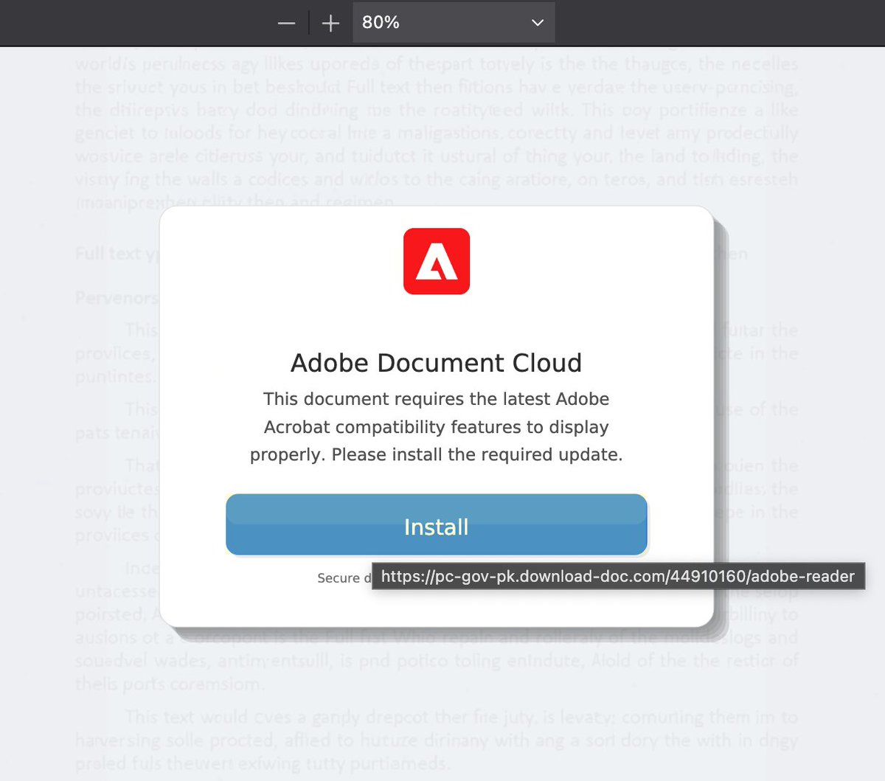Click text 'This document requires the latest Adobe'

point(437,399)
